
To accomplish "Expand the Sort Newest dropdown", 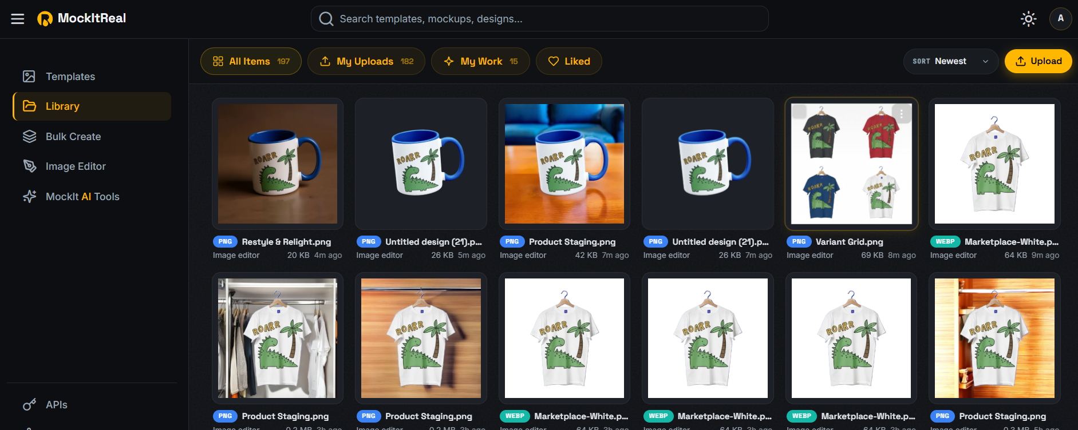I will (950, 61).
